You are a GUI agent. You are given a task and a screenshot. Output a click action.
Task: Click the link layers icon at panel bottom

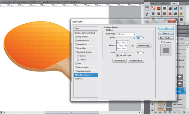pos(155,112)
